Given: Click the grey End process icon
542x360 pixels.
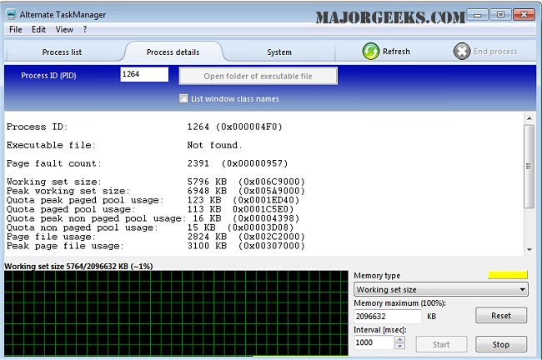Looking at the screenshot, I should pos(462,52).
